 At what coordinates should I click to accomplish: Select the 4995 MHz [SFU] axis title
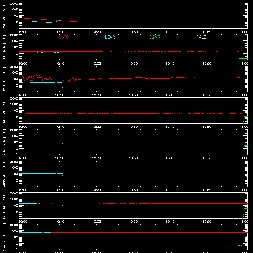pos(4,174)
